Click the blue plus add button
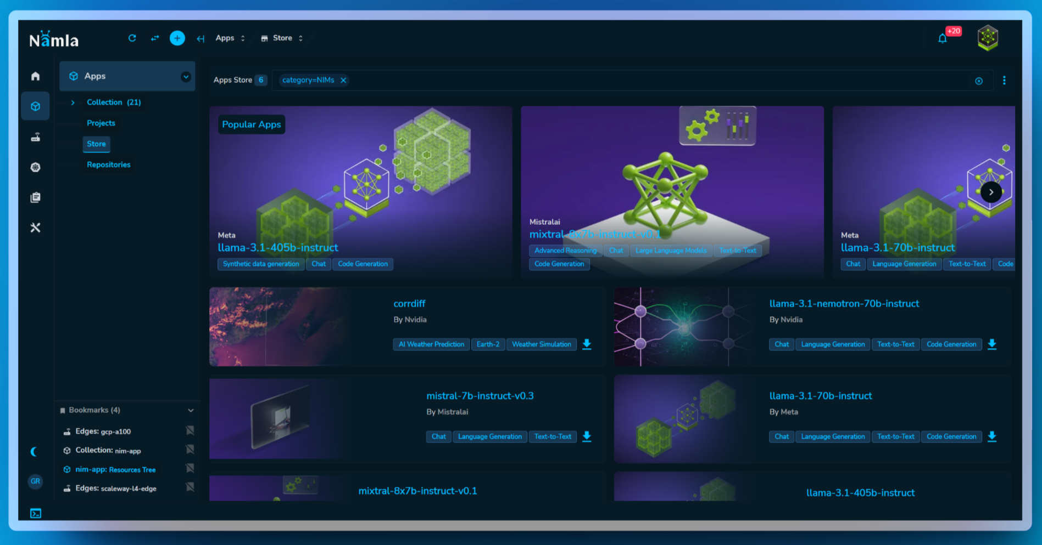 pyautogui.click(x=177, y=38)
